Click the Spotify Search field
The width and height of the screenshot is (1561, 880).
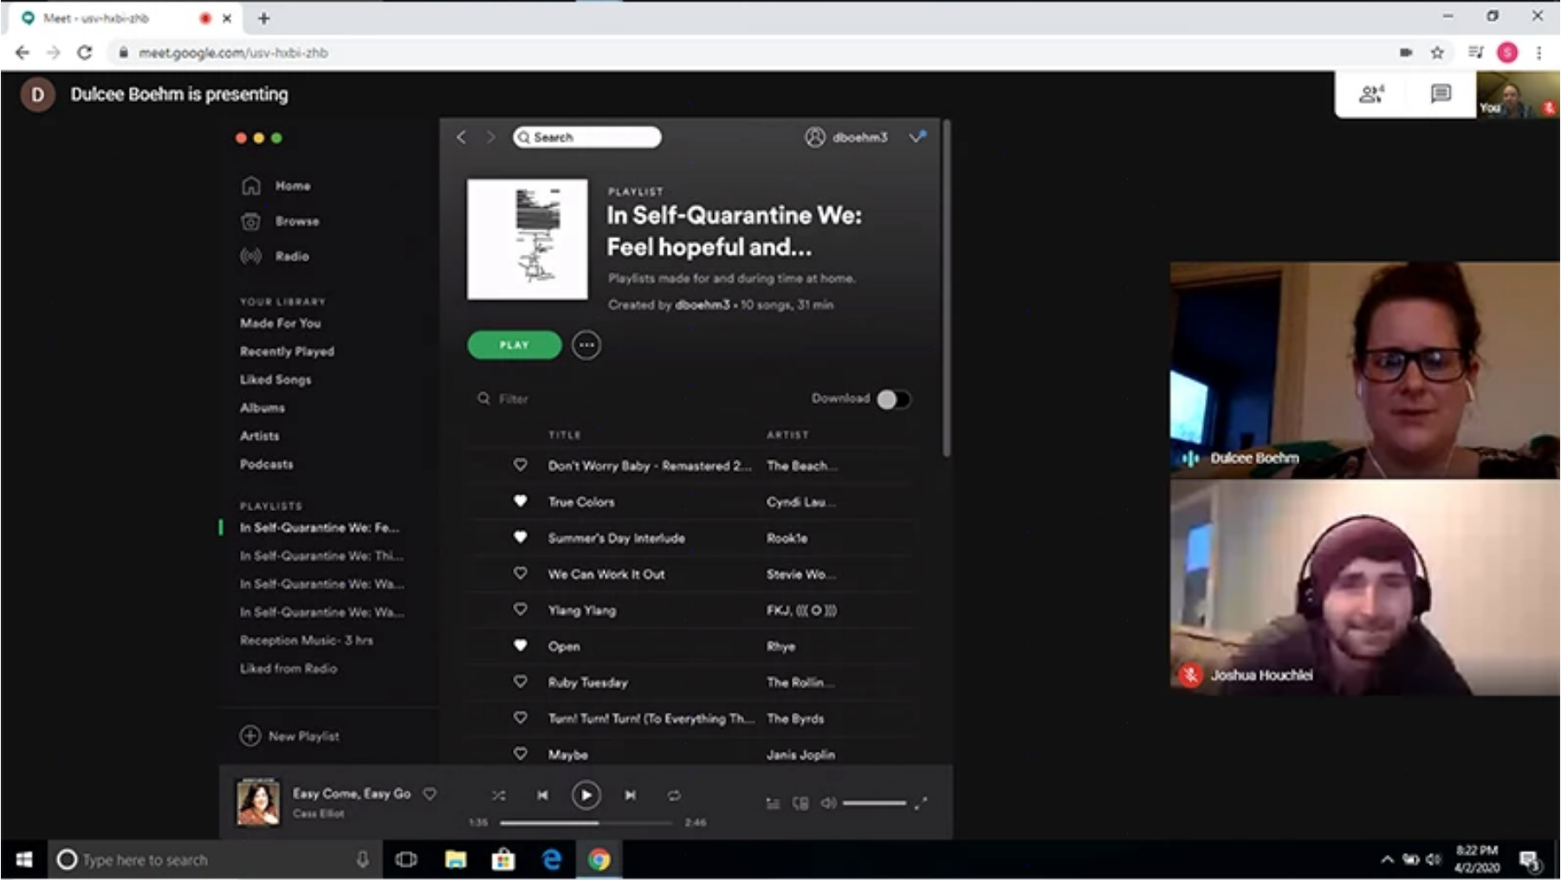pyautogui.click(x=587, y=137)
